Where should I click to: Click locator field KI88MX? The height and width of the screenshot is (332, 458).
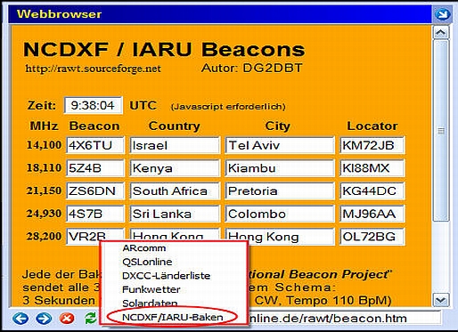(x=372, y=168)
